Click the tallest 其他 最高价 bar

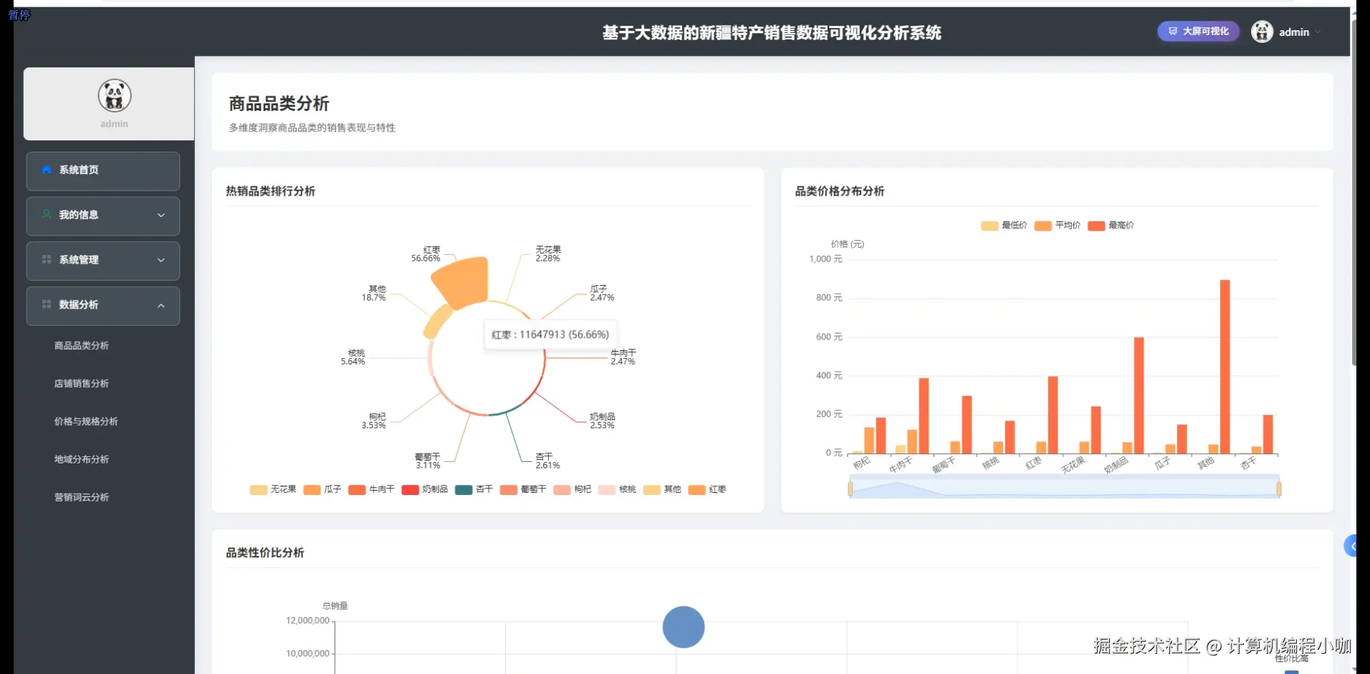(x=1225, y=367)
